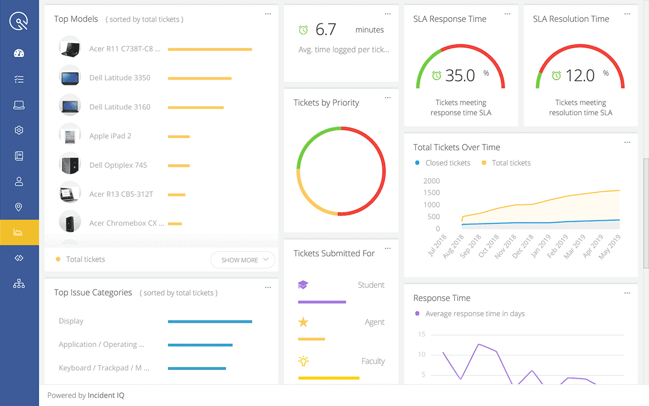The height and width of the screenshot is (406, 649).
Task: Open Tickets by Priority options menu
Action: [x=387, y=97]
